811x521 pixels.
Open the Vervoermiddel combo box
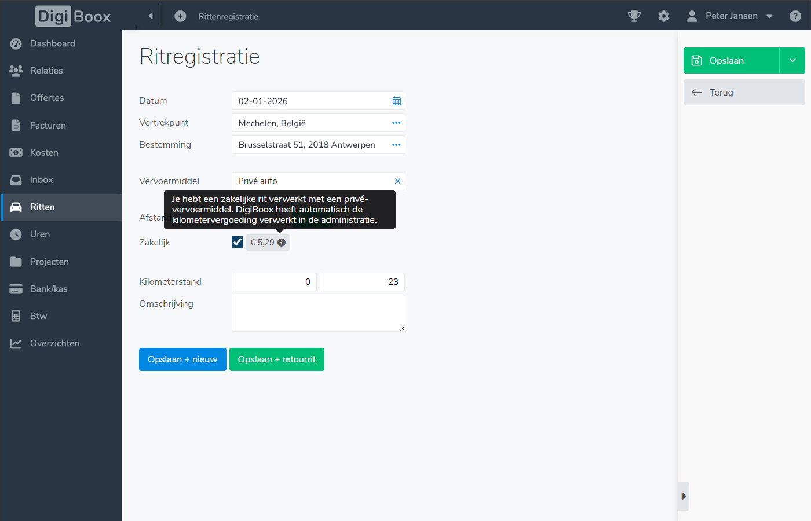pos(310,181)
